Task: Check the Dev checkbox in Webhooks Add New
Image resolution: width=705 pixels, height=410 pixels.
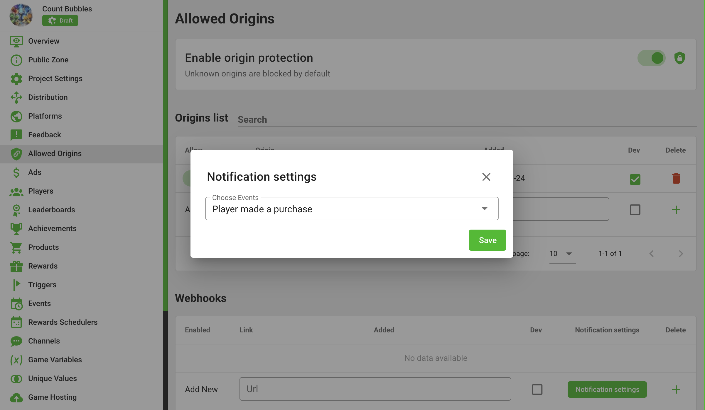Action: [537, 389]
